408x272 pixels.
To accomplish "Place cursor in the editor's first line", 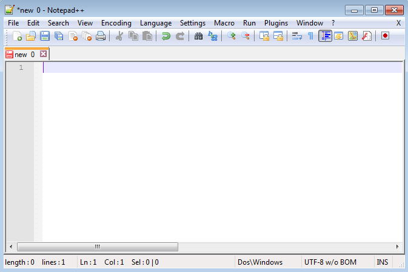I will click(x=222, y=68).
